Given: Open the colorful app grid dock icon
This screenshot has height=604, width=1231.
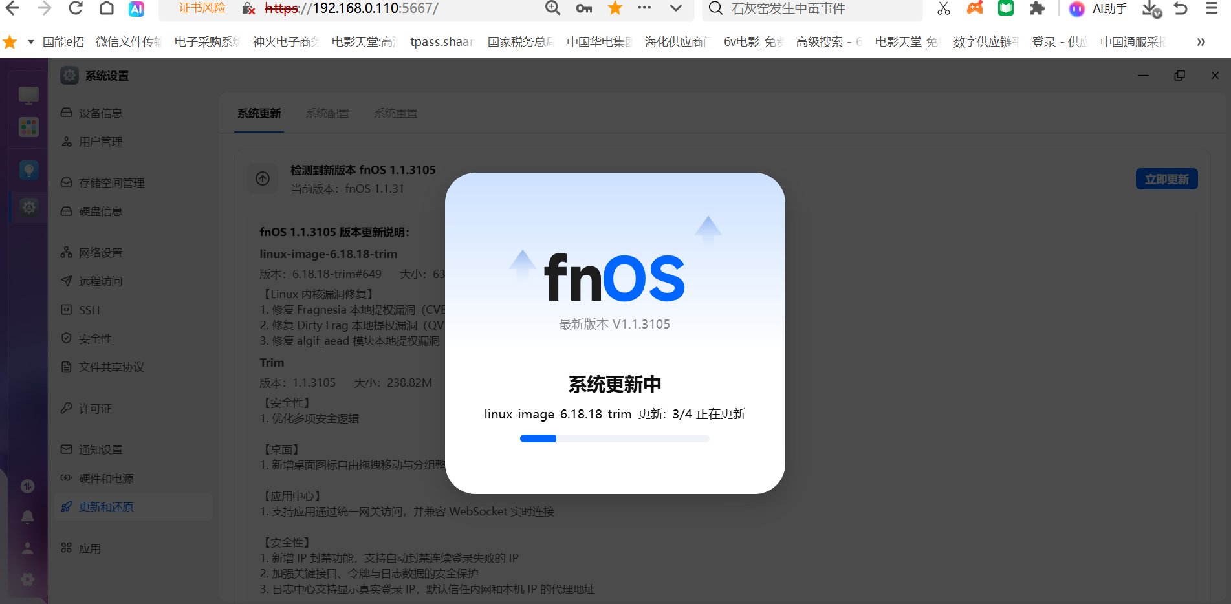Looking at the screenshot, I should click(28, 127).
